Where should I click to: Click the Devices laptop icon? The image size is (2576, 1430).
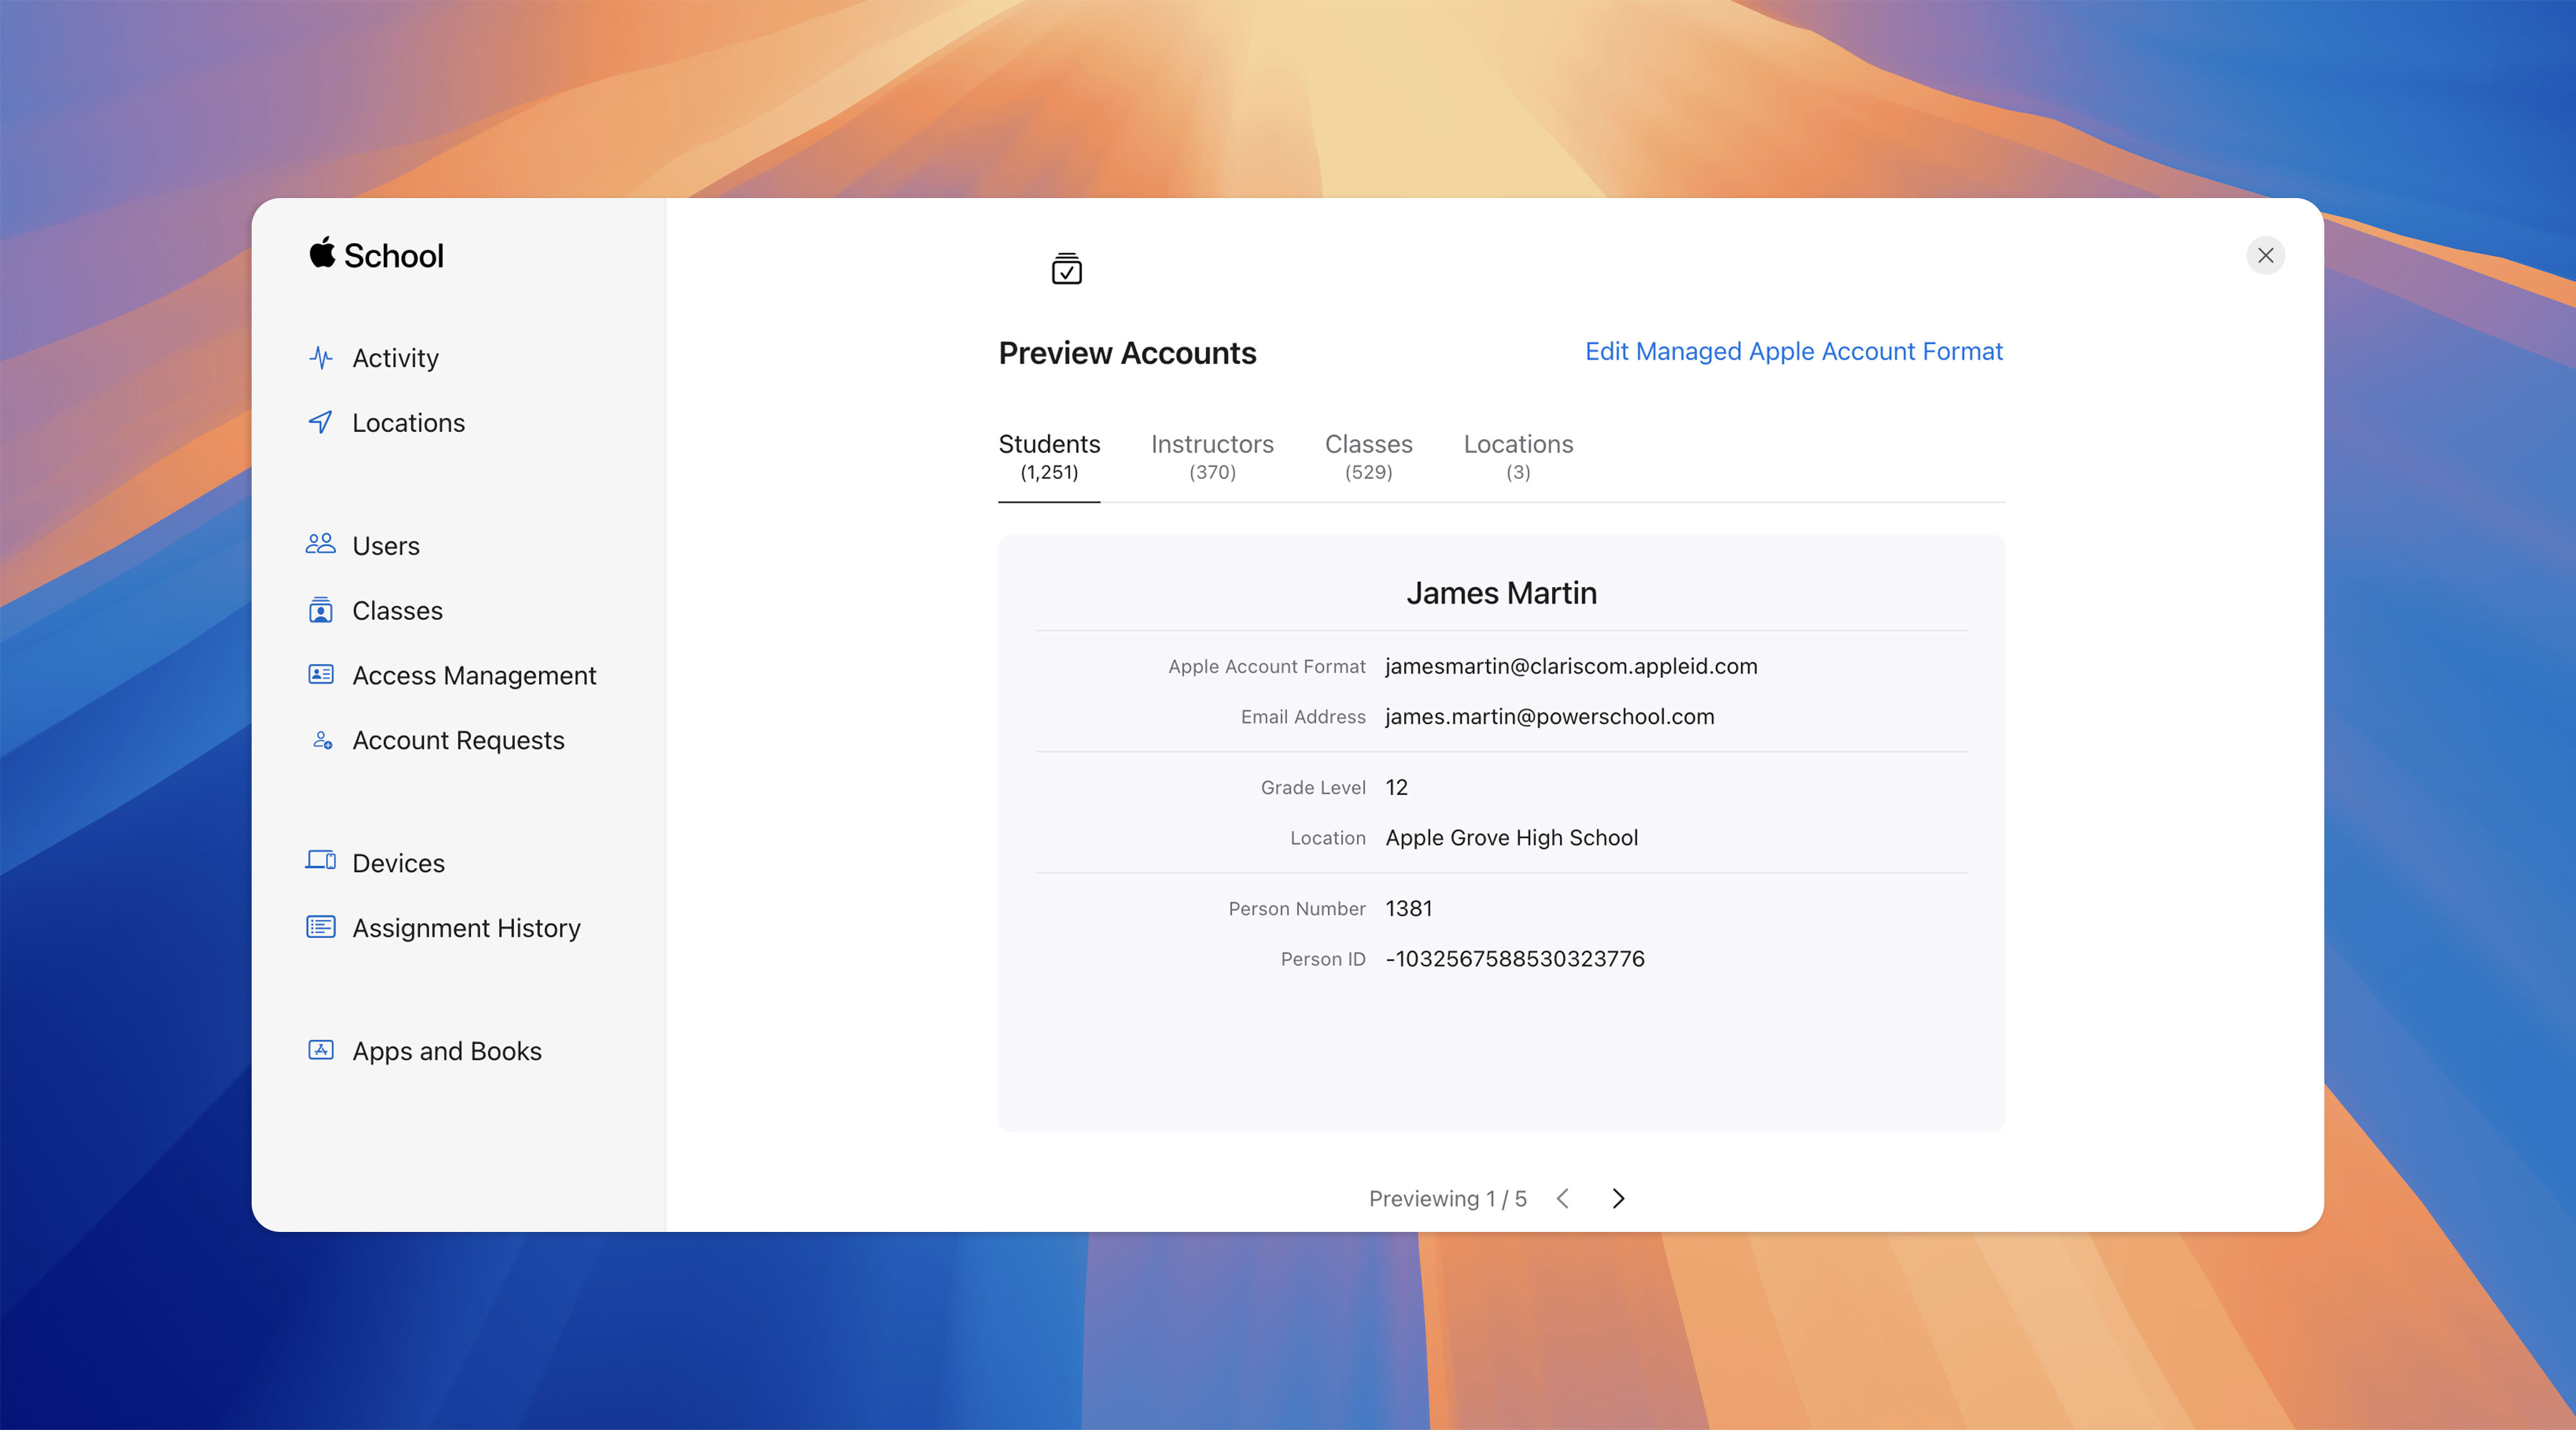coord(320,861)
